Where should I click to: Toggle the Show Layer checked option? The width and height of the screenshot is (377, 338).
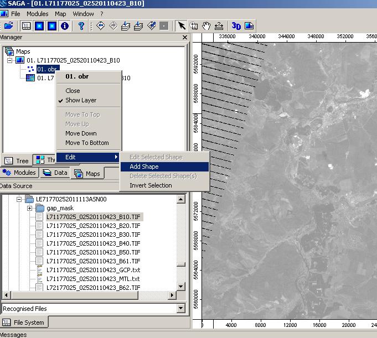pos(80,100)
